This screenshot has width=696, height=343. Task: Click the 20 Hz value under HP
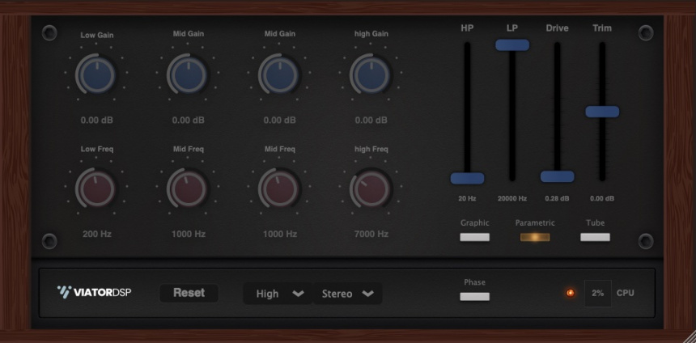[467, 199]
